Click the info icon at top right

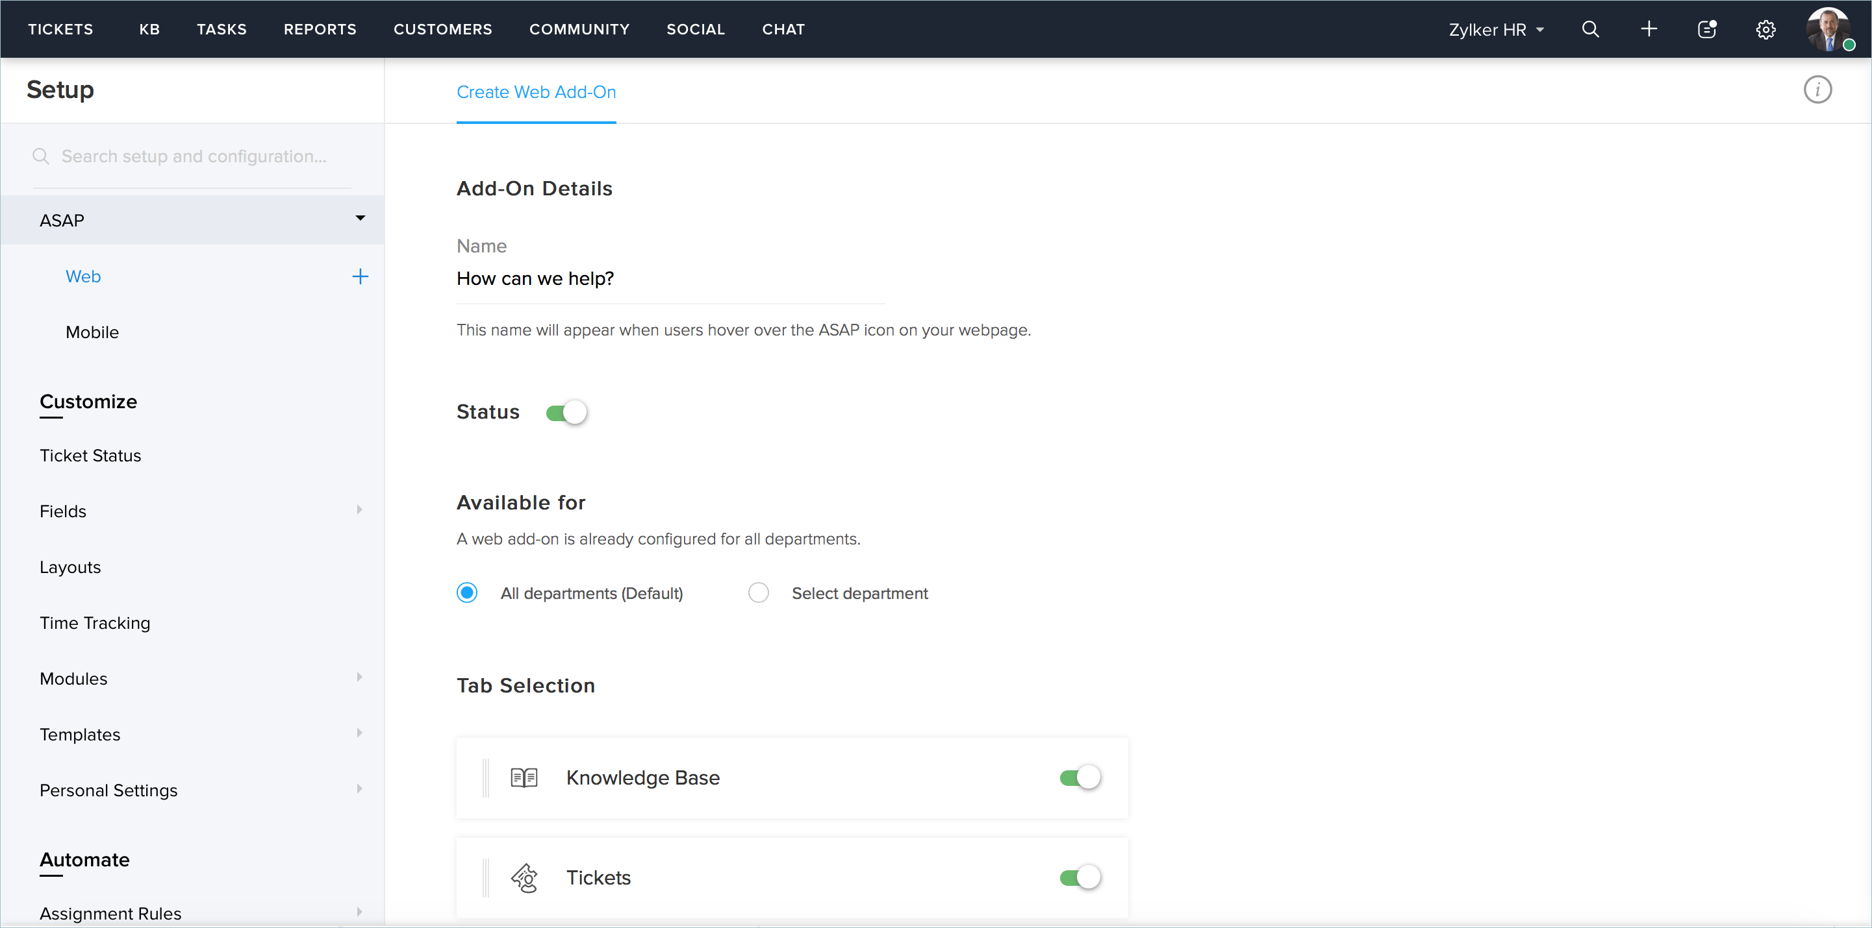[1817, 90]
